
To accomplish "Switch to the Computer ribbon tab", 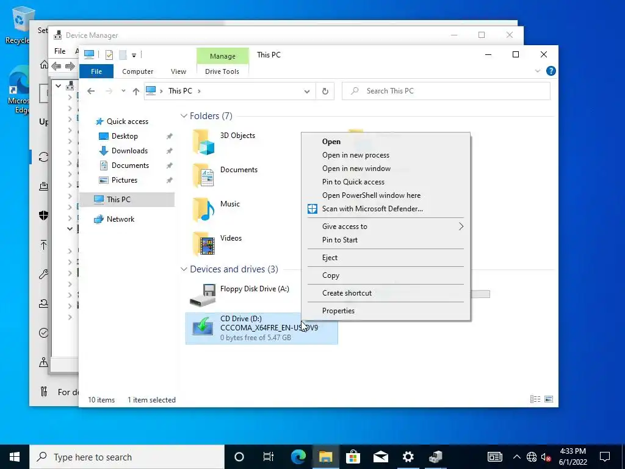I will click(x=137, y=71).
